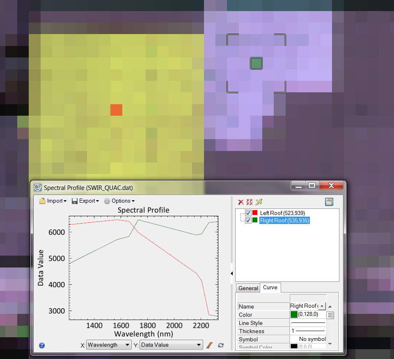Click the edit curve wand icon

pos(259,202)
